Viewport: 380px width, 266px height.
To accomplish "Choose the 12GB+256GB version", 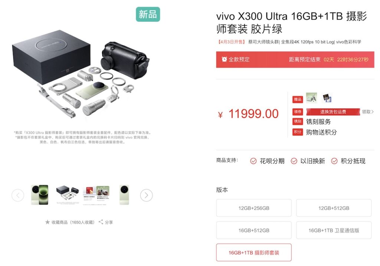I will (x=254, y=208).
